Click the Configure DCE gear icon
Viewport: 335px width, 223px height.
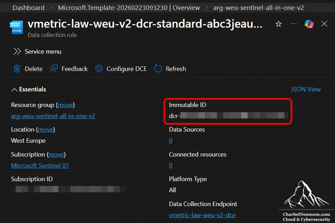(x=99, y=69)
